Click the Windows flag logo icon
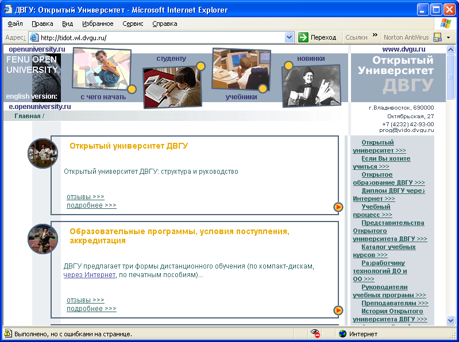The width and height of the screenshot is (459, 342). pyautogui.click(x=446, y=24)
